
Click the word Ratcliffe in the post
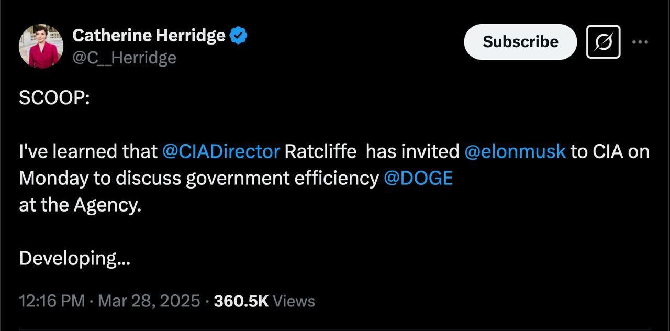[x=320, y=151]
